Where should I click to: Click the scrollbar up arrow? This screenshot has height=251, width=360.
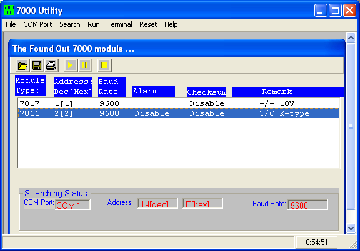(x=351, y=37)
